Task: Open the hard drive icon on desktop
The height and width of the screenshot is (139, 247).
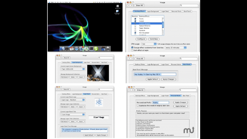Action: (118, 6)
